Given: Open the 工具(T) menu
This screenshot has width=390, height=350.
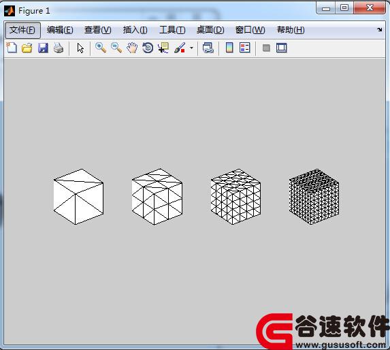Looking at the screenshot, I should coord(172,30).
